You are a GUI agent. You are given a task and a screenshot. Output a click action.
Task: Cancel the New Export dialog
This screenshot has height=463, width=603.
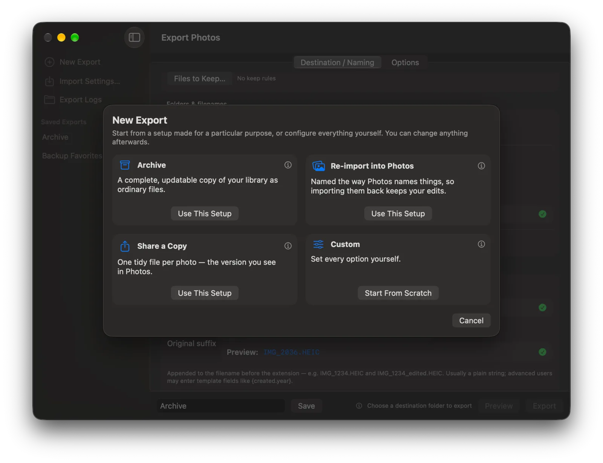click(471, 320)
